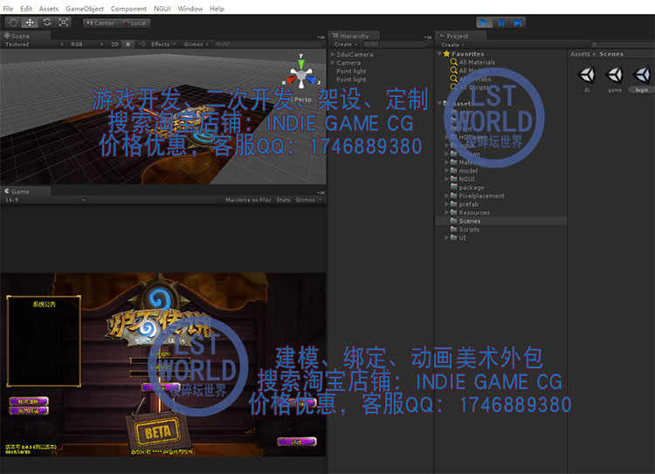Open Scene panel options menu icon

point(321,38)
